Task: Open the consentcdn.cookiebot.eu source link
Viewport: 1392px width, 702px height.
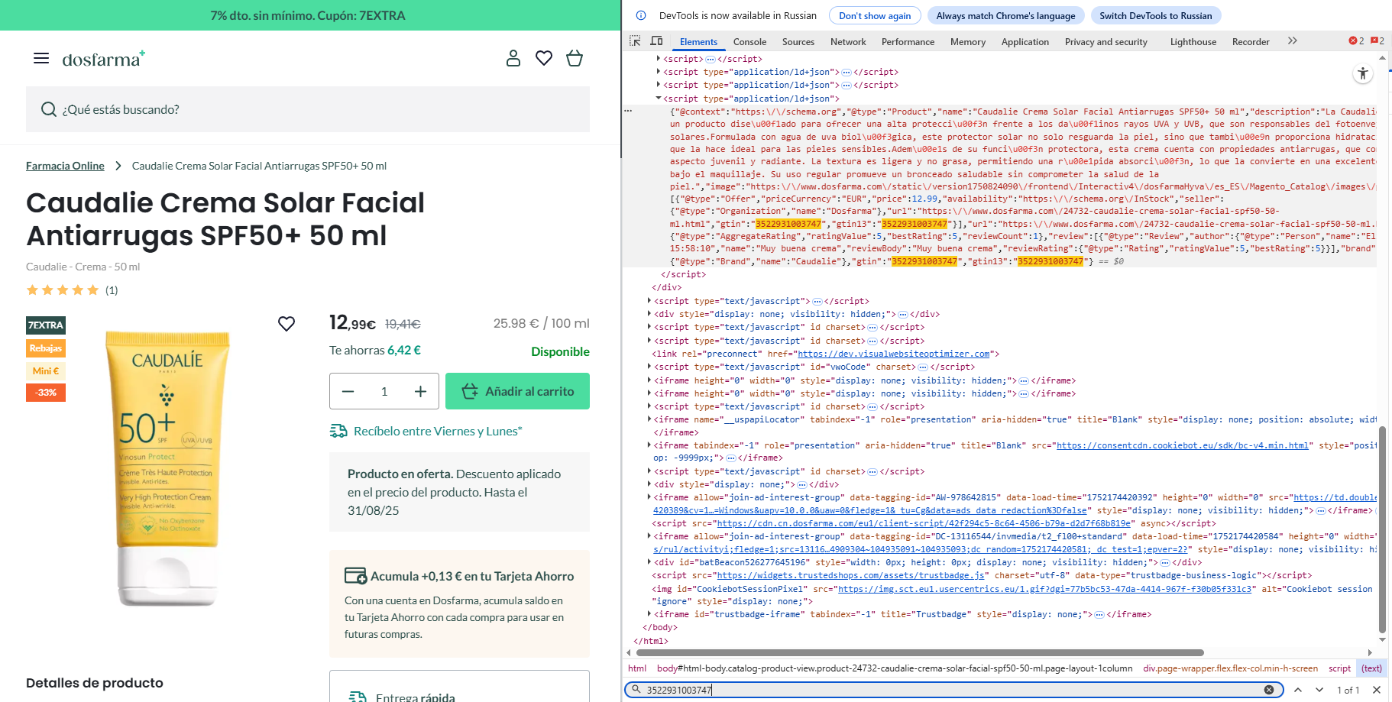Action: (x=1183, y=445)
